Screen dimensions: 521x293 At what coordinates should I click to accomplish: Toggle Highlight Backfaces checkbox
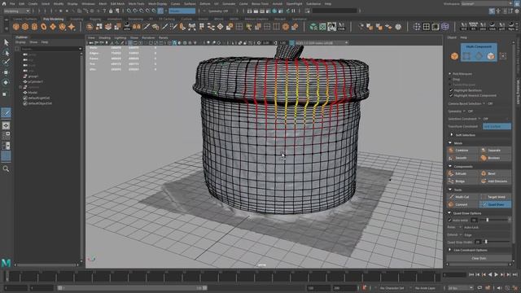pos(451,90)
